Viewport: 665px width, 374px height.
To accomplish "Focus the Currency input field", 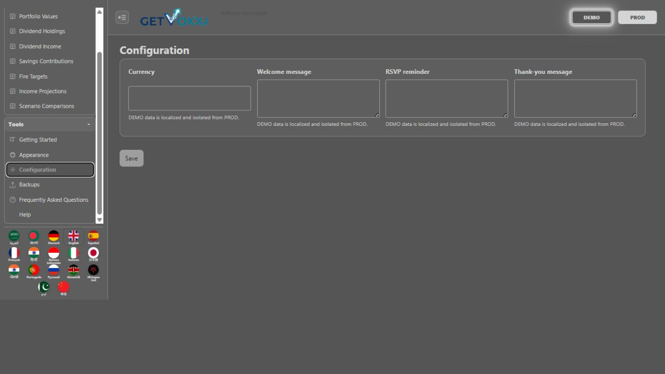I will point(190,98).
